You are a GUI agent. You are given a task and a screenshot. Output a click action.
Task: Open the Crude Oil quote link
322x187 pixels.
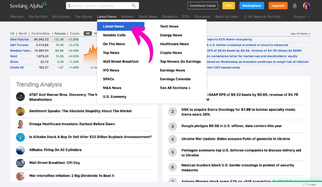click(17, 68)
